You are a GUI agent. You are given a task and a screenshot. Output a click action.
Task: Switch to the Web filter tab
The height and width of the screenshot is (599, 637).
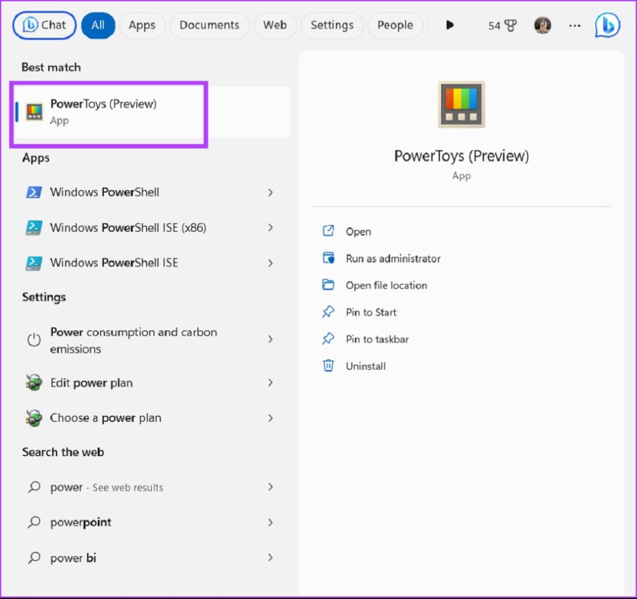[x=274, y=25]
